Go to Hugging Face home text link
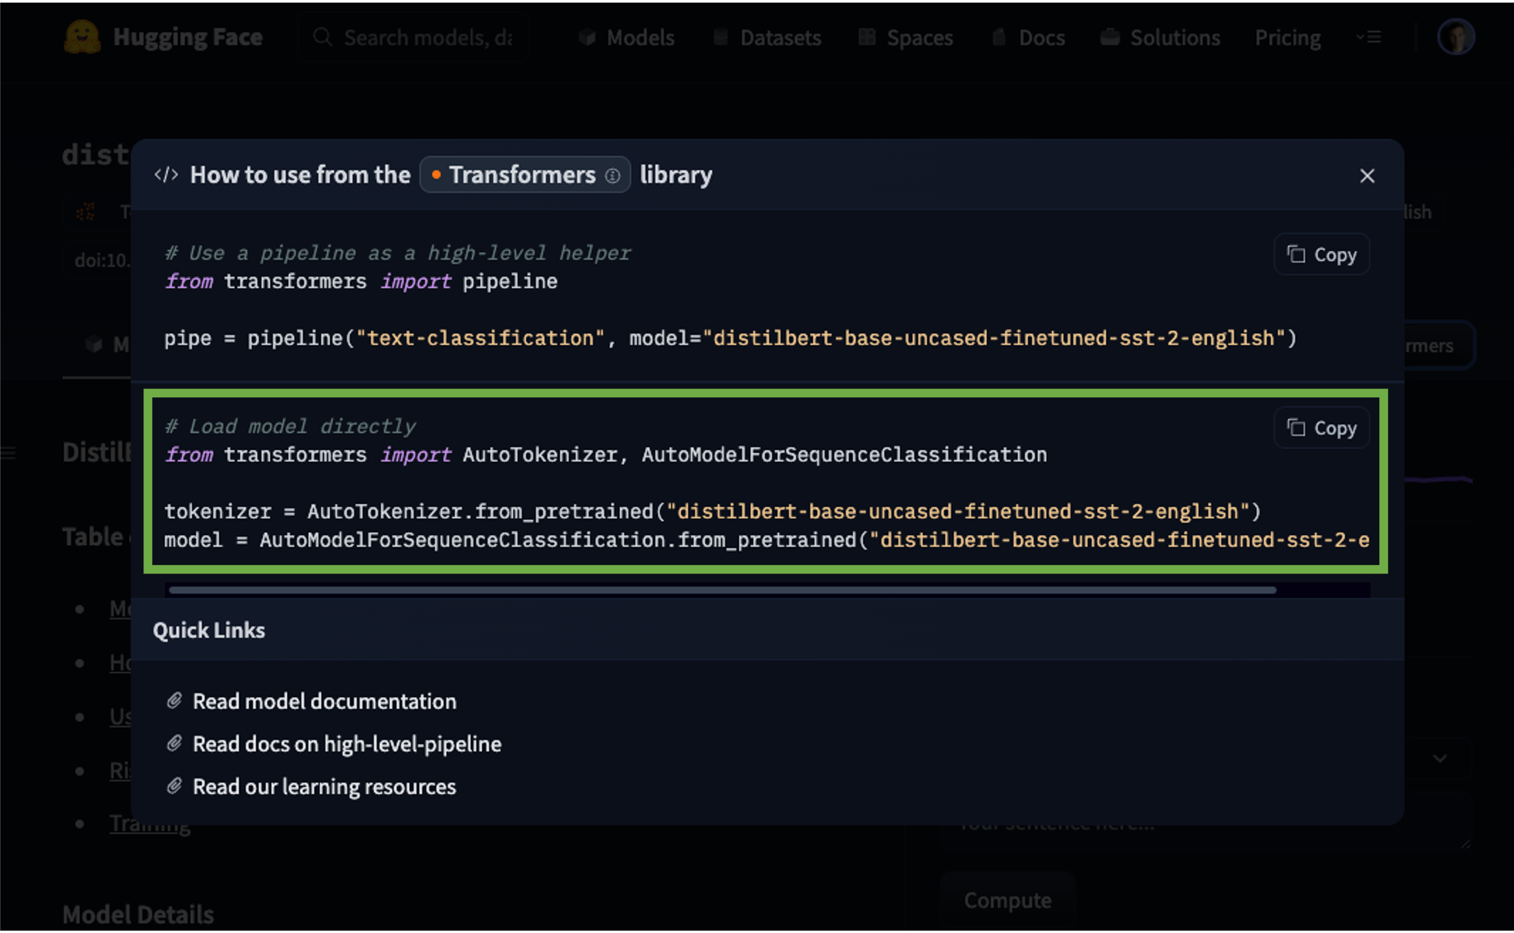The height and width of the screenshot is (933, 1514). tap(188, 37)
